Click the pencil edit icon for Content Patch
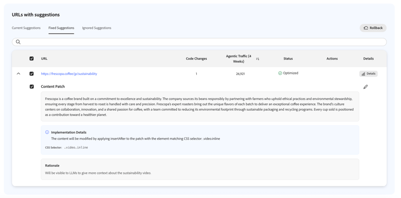The height and width of the screenshot is (198, 401). [x=366, y=87]
